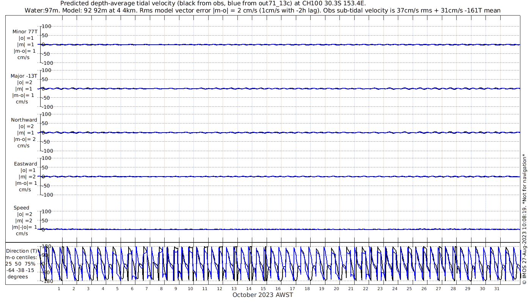Image resolution: width=531 pixels, height=303 pixels.
Task: Click day 5 on the date axis
Action: pos(117,288)
